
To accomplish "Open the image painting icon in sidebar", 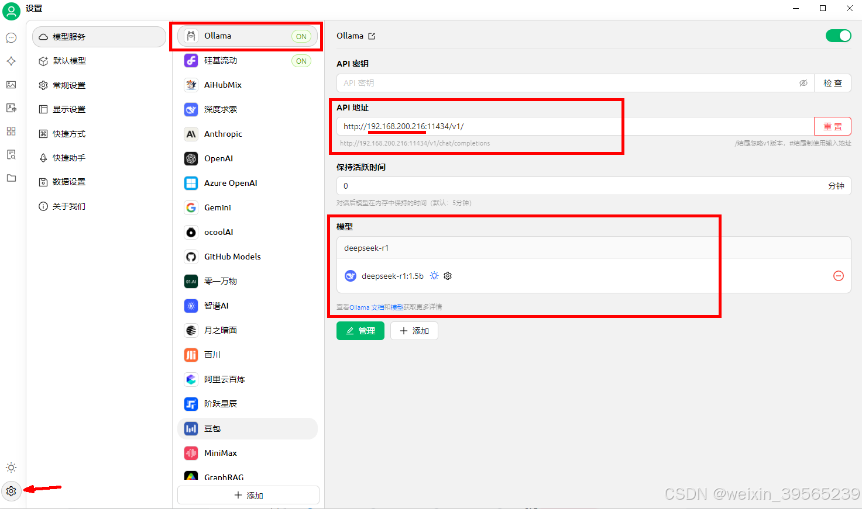I will tap(11, 85).
